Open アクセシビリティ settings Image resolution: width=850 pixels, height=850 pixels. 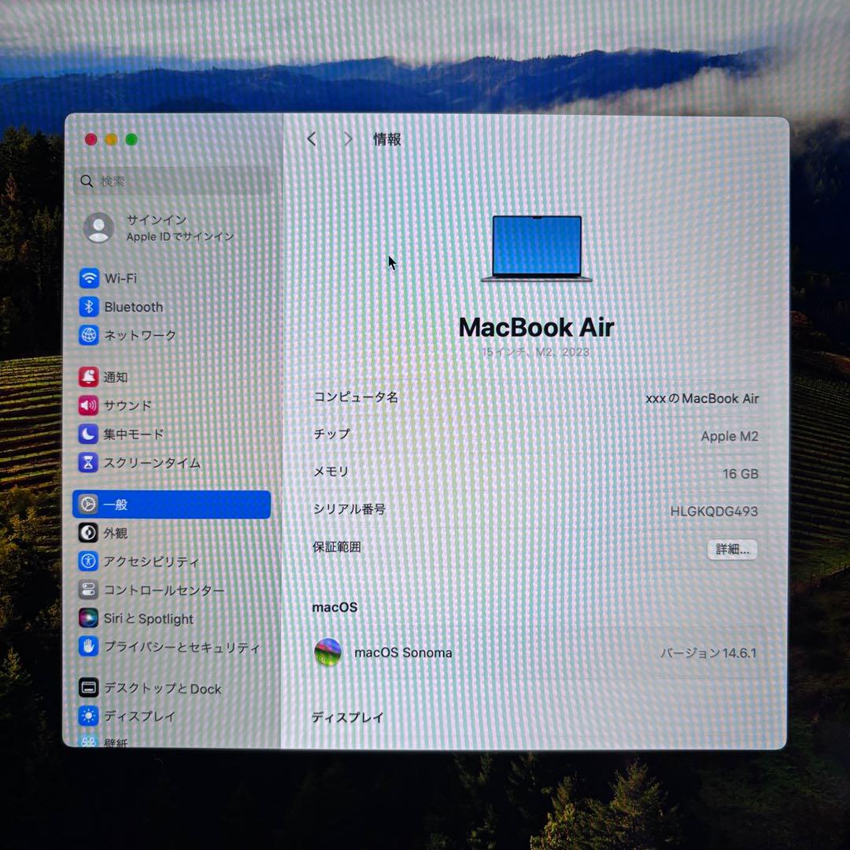[89, 561]
